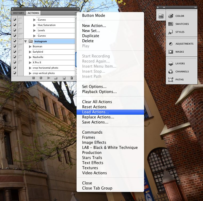The width and height of the screenshot is (203, 201).
Task: Select New Action... menu item
Action: (x=110, y=26)
